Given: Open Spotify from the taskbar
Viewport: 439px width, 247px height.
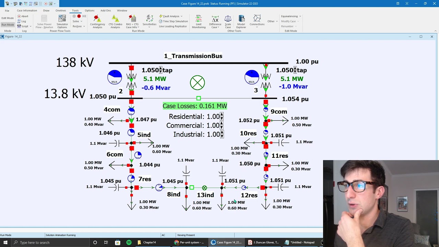Looking at the screenshot, I should pyautogui.click(x=129, y=243).
